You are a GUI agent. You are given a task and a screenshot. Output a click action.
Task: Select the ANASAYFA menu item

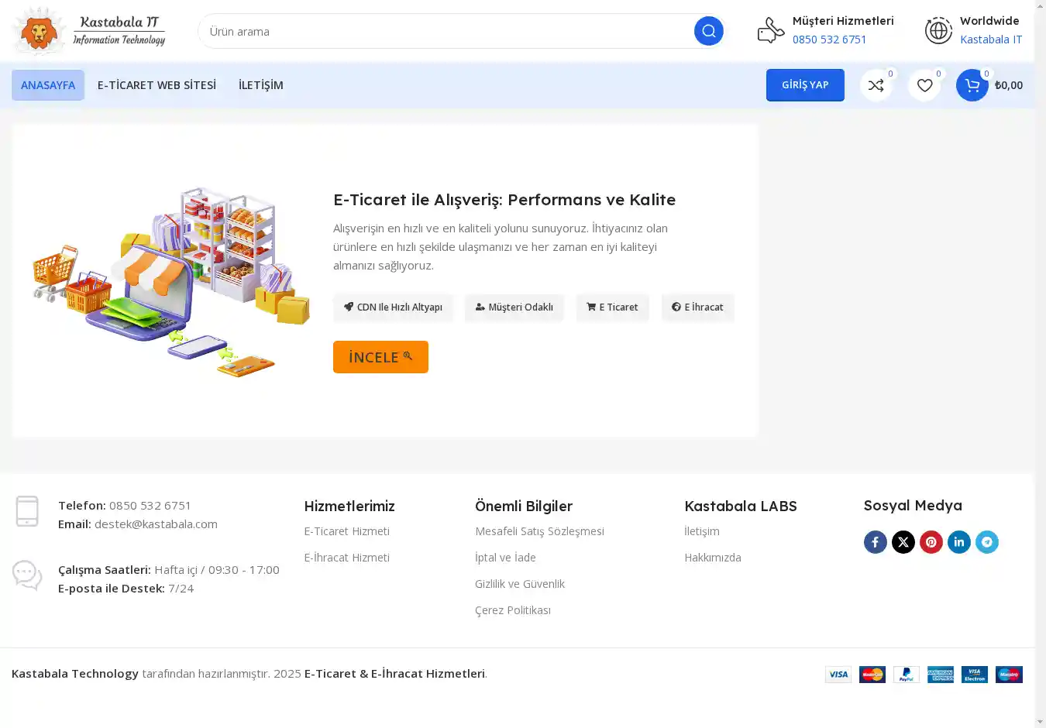click(x=48, y=85)
